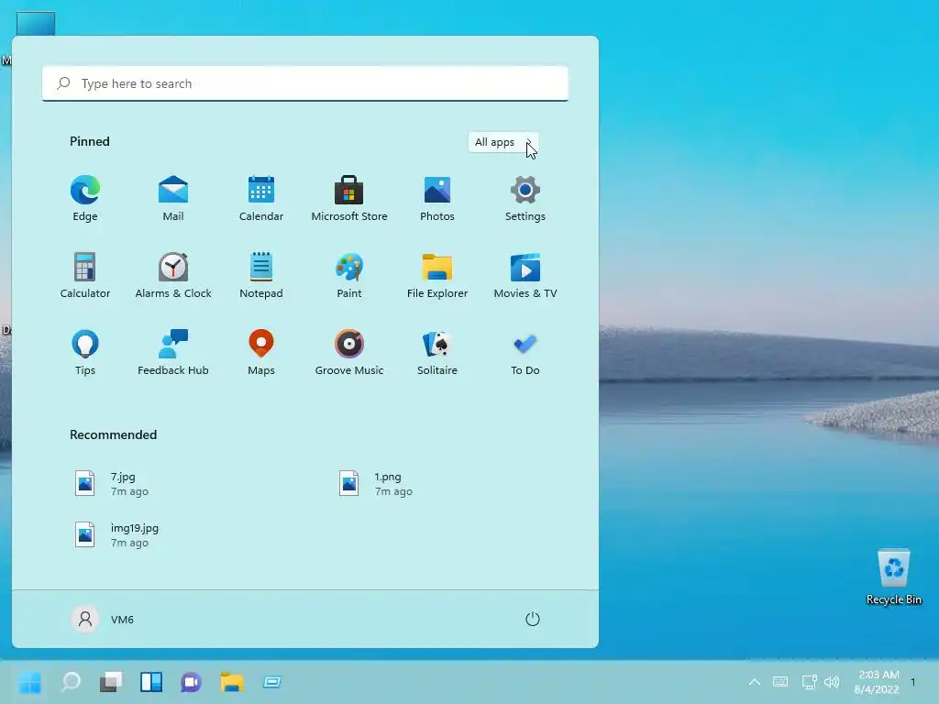Expand hidden system tray icons chevron
This screenshot has width=939, height=704.
[755, 682]
